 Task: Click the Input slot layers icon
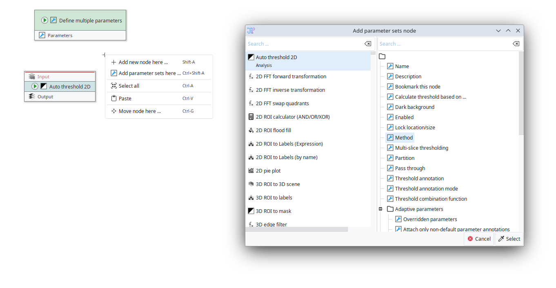point(32,77)
